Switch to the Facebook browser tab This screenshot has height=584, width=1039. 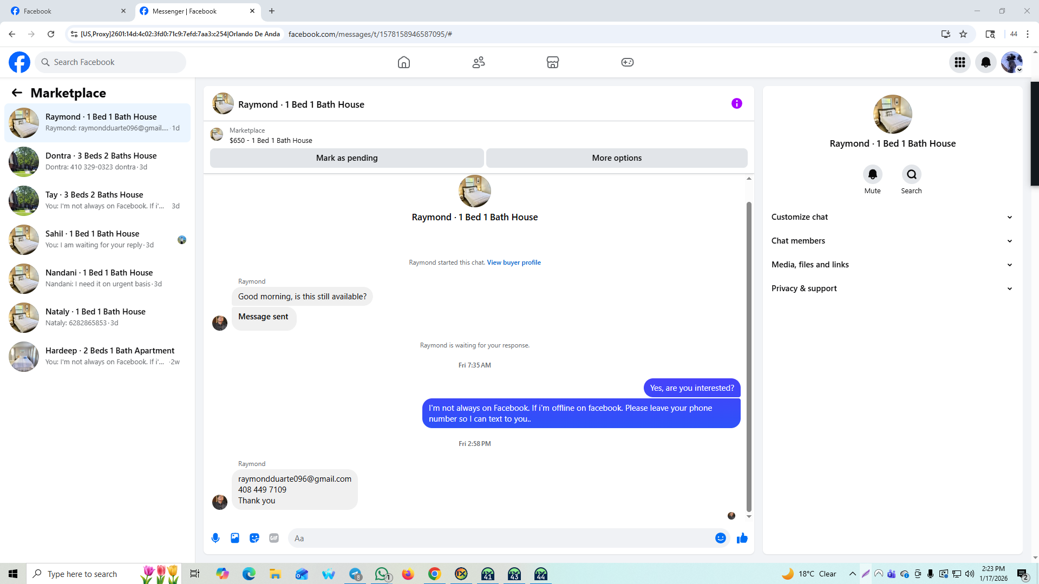click(68, 11)
